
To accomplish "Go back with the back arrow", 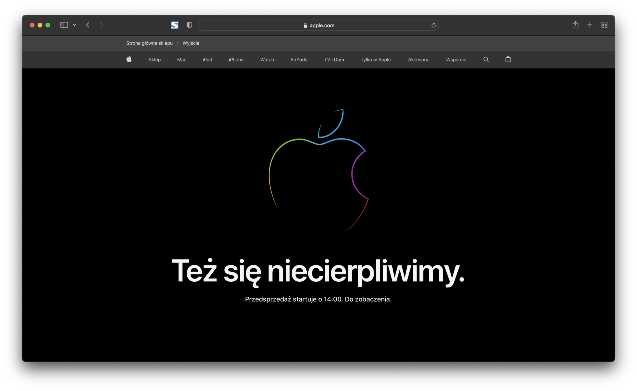I will (88, 25).
